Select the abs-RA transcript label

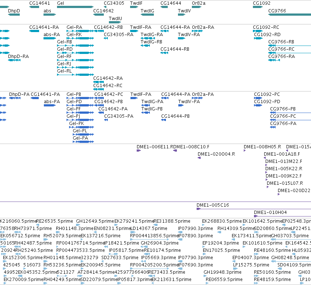tap(52, 34)
